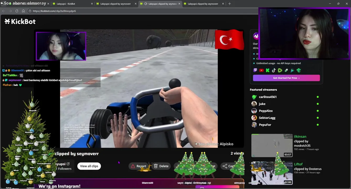Screen dimensions: 351x189
Task: Open PeppAlex's avatar in Featured streamers
Action: pyautogui.click(x=254, y=111)
